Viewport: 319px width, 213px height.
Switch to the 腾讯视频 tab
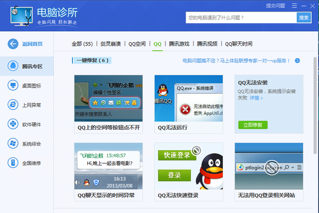[207, 44]
